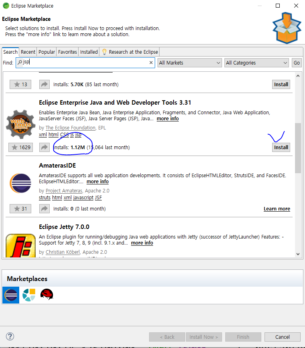
Task: Favorite Eclipse Enterprise Java tools (1629 stars)
Action: [20, 148]
